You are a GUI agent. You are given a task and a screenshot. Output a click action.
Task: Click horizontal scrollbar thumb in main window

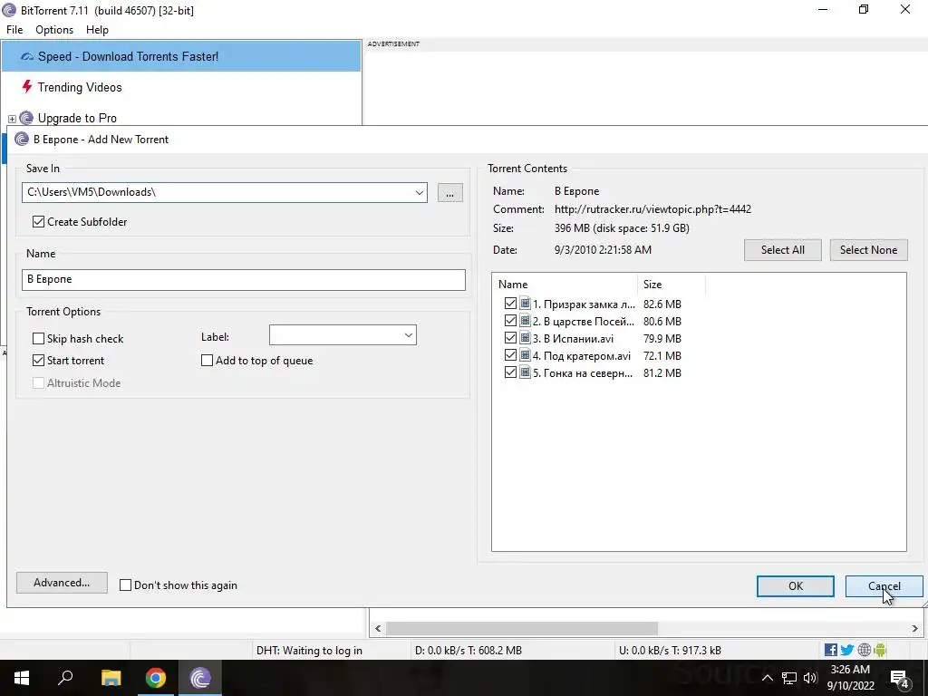pyautogui.click(x=521, y=628)
